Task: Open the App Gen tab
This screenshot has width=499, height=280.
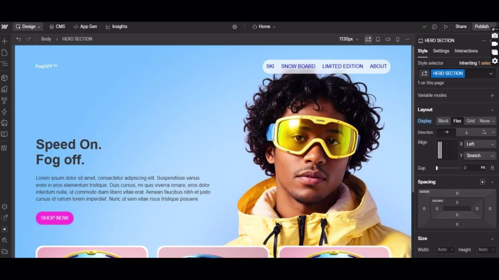Action: (x=85, y=27)
